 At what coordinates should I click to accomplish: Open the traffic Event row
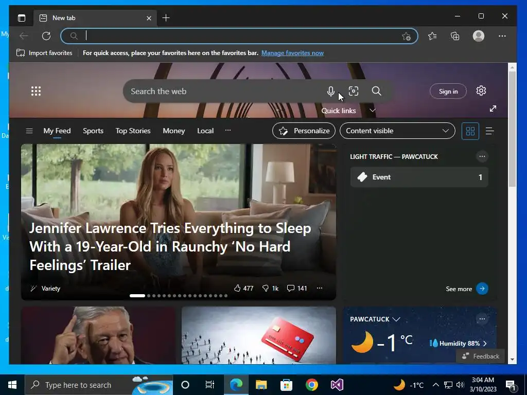(419, 177)
